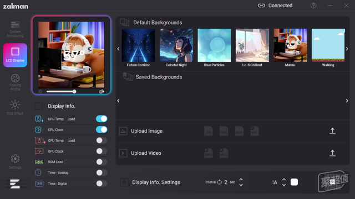Adjust the LCD brightness slider
This screenshot has height=199, width=355.
pos(61,91)
